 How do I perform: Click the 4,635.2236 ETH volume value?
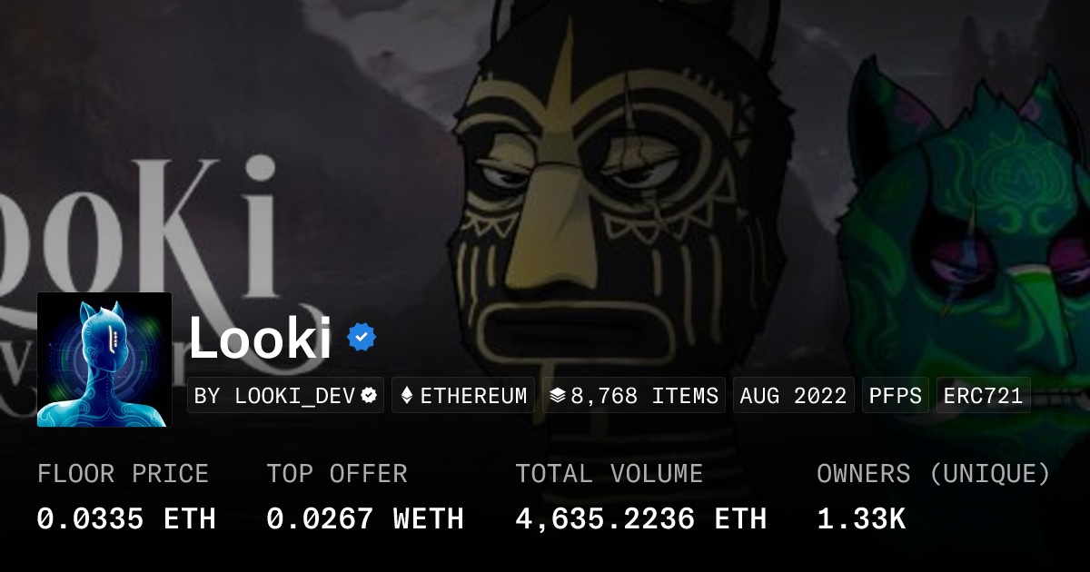coord(641,518)
